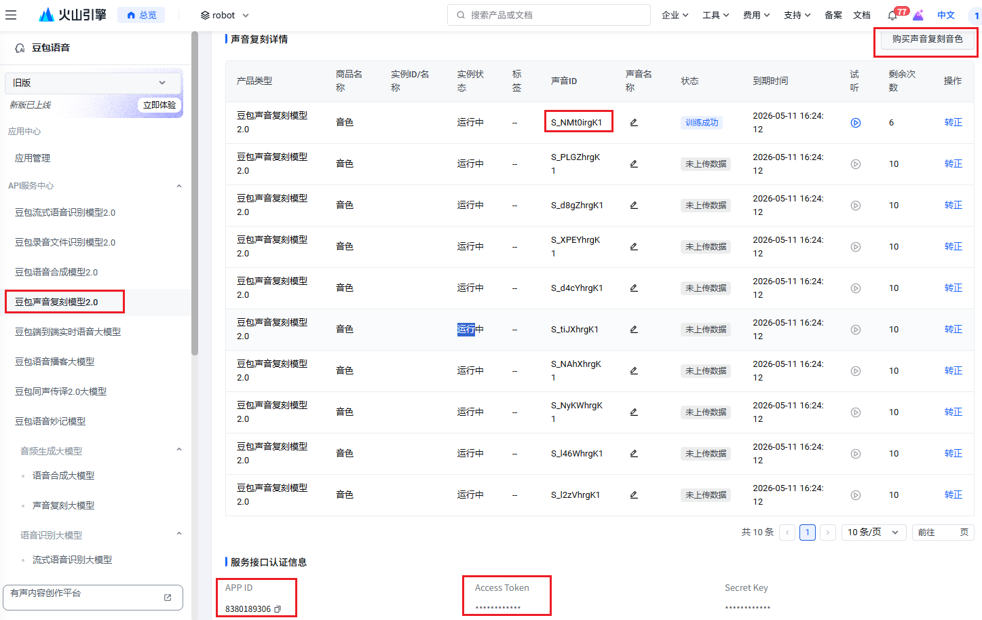Click the Volcano Engine logo
This screenshot has width=982, height=620.
pos(73,14)
